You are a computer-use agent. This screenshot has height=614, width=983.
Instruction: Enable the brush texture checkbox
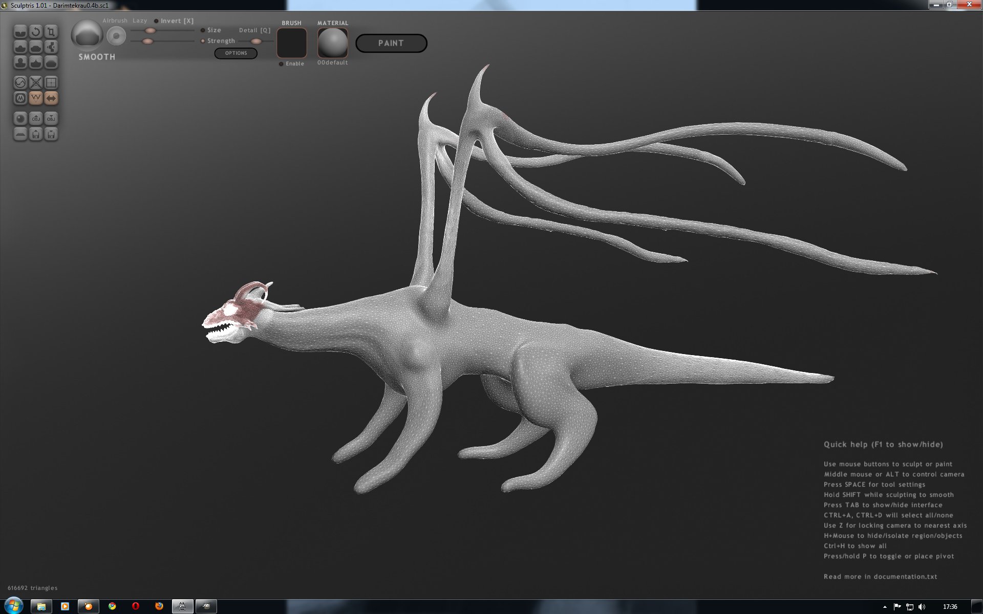point(281,64)
